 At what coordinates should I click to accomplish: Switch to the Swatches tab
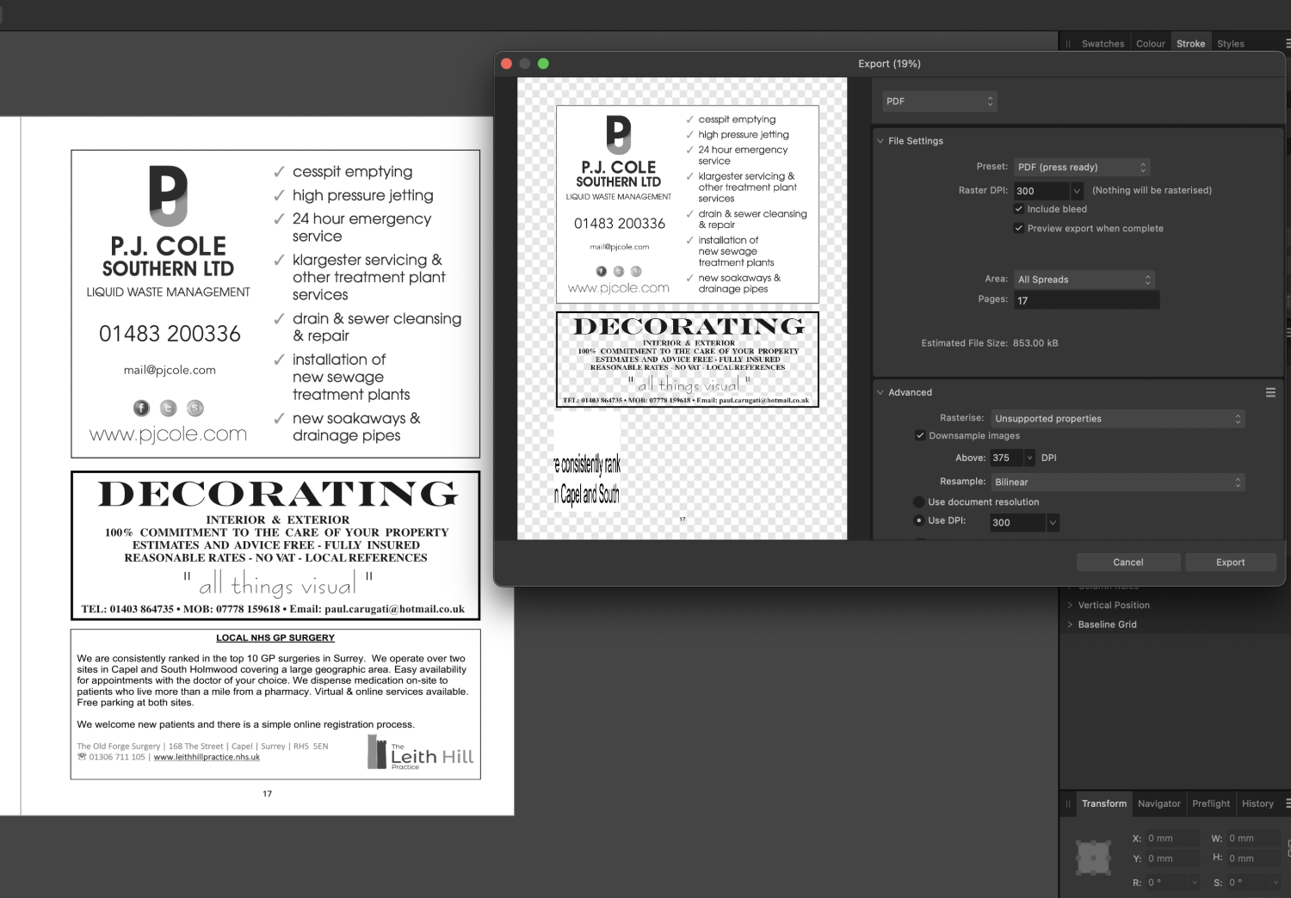pos(1103,44)
